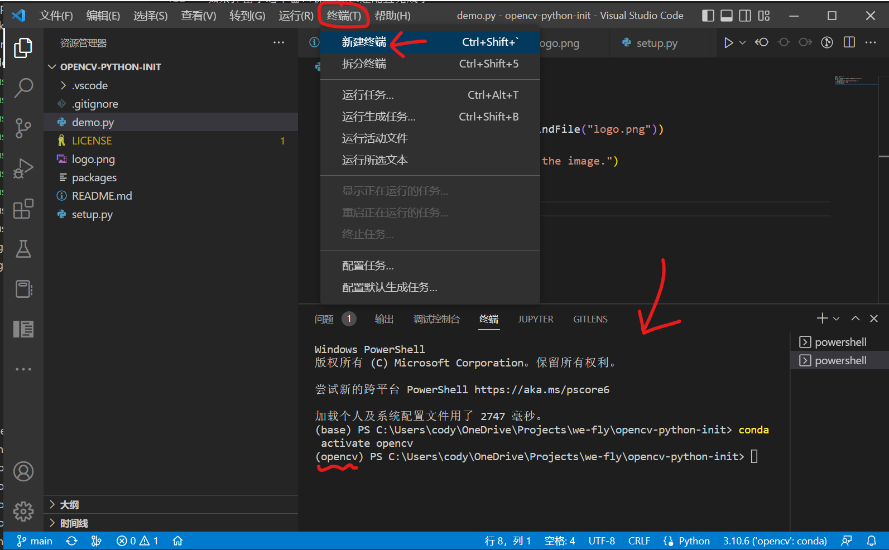Open the Search view in activity bar

coord(23,88)
